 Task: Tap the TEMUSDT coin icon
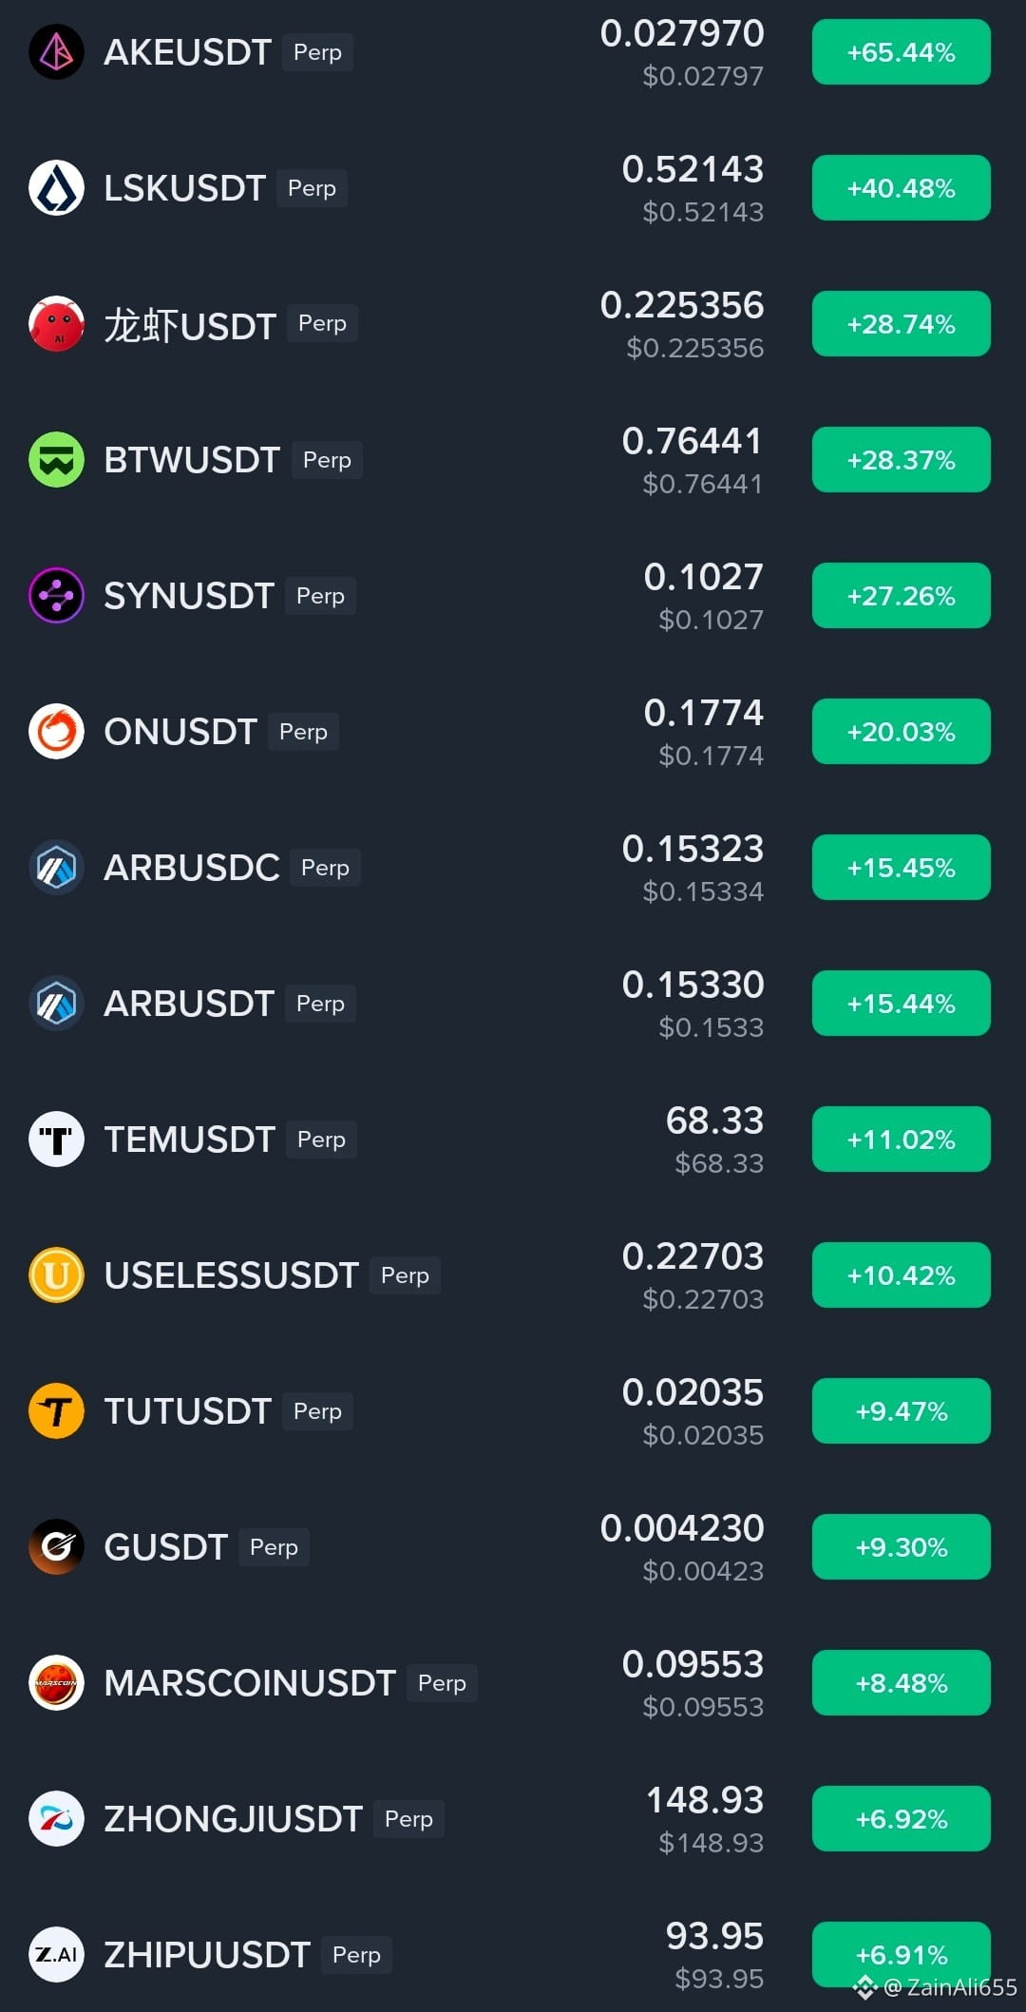57,1140
